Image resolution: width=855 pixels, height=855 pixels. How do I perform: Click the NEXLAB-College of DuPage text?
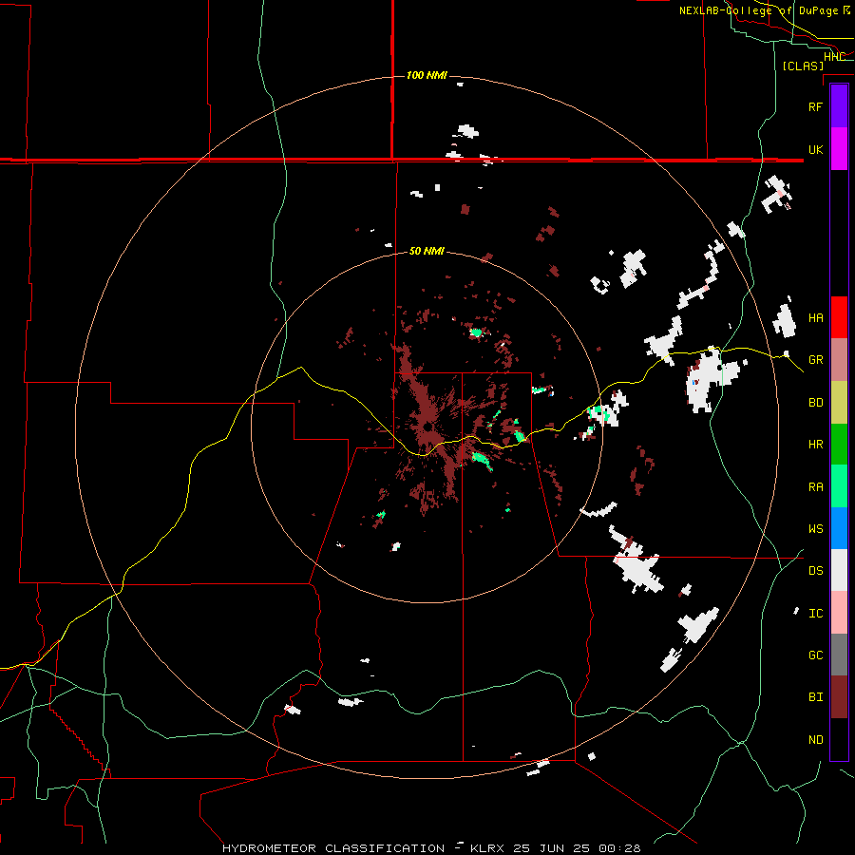click(758, 10)
